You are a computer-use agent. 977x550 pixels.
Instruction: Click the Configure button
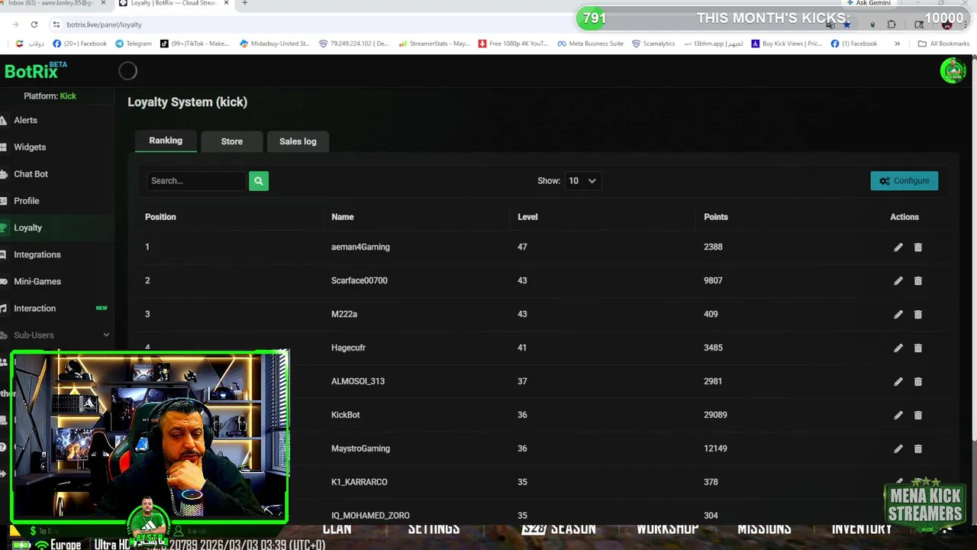click(904, 181)
